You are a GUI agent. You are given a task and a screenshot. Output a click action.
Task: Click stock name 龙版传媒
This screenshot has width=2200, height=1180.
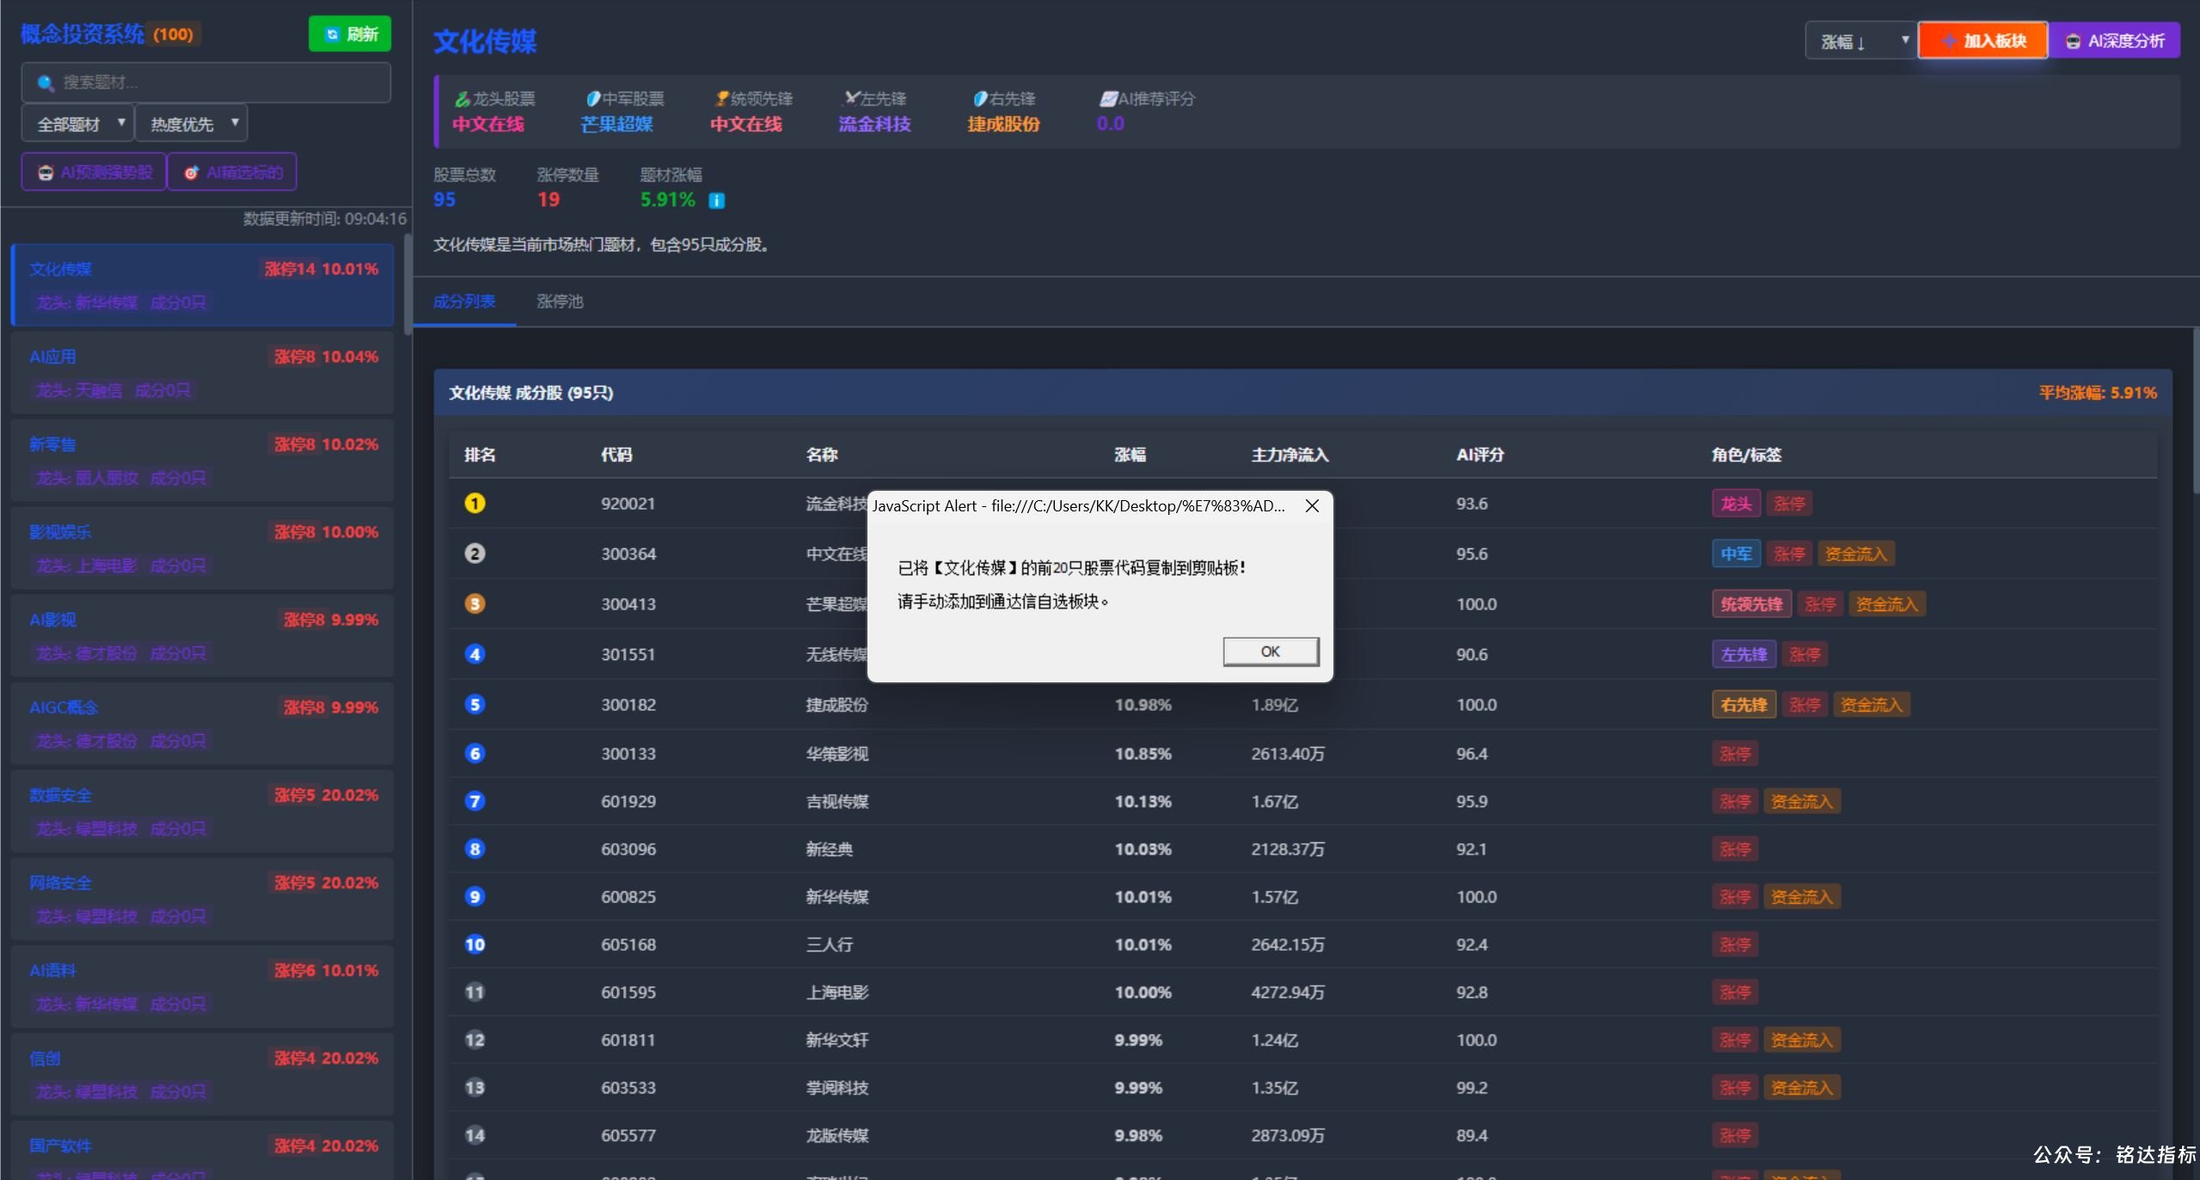(836, 1135)
